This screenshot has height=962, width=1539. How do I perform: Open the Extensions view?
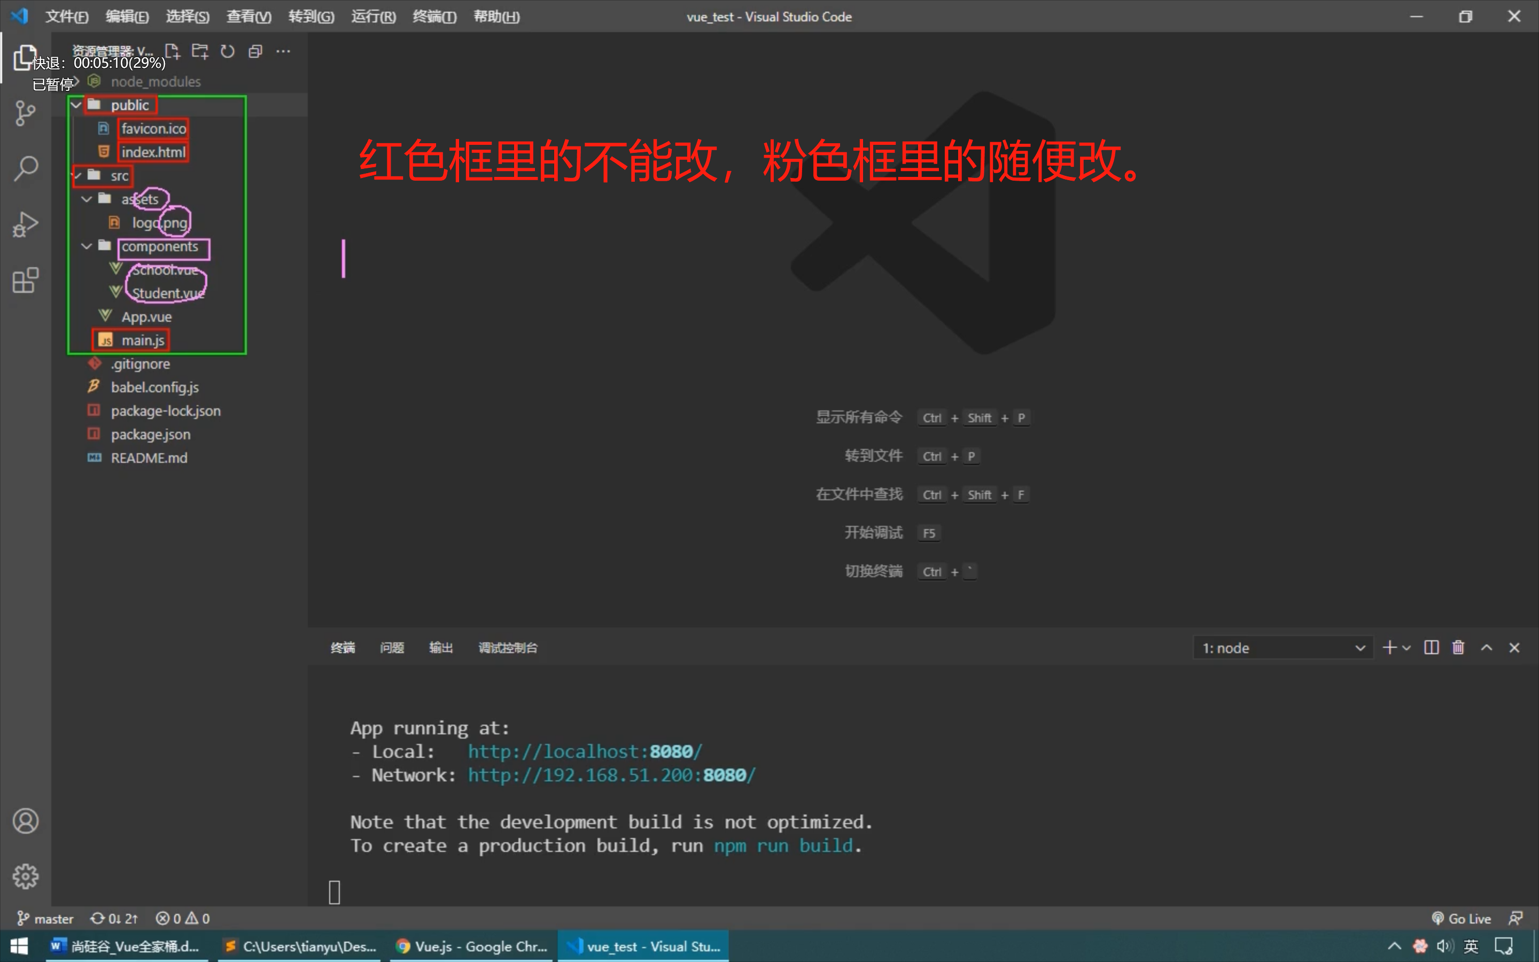(26, 280)
